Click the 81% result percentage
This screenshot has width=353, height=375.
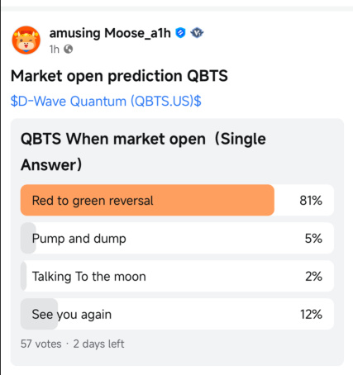pos(311,201)
